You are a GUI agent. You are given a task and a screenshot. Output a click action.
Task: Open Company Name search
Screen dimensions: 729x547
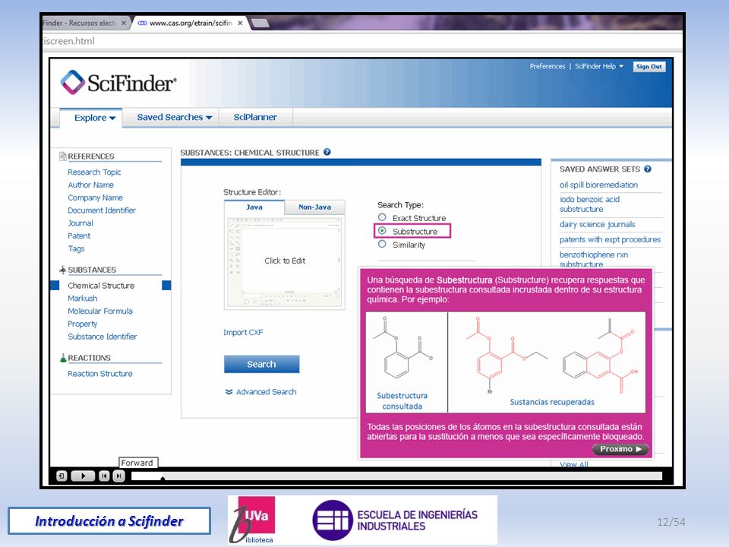[x=96, y=198]
